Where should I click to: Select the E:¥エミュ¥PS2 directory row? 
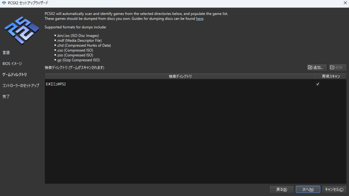[x=195, y=84]
